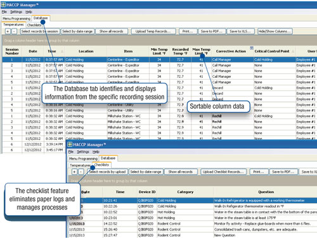Image resolution: width=317 pixels, height=238 pixels.
Task: Sort by Location column header
Action: click(86, 51)
